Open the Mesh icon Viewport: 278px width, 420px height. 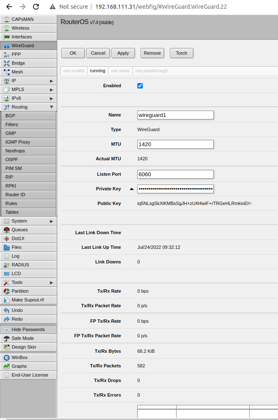tap(6, 72)
